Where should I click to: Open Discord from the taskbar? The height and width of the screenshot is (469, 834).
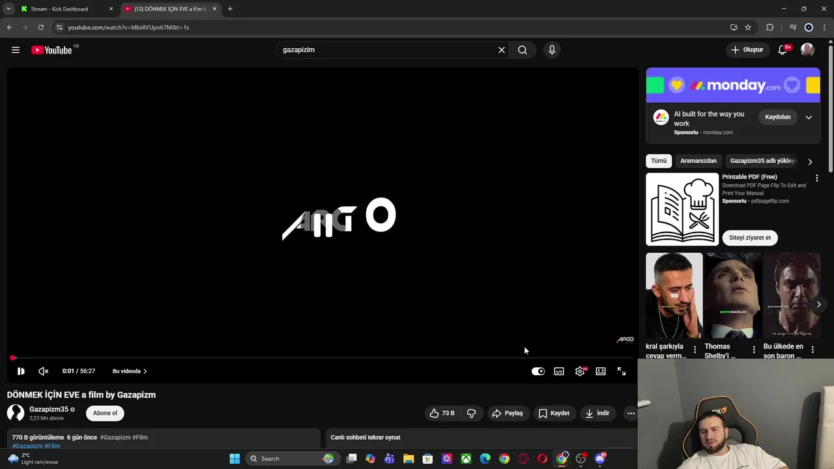point(600,459)
